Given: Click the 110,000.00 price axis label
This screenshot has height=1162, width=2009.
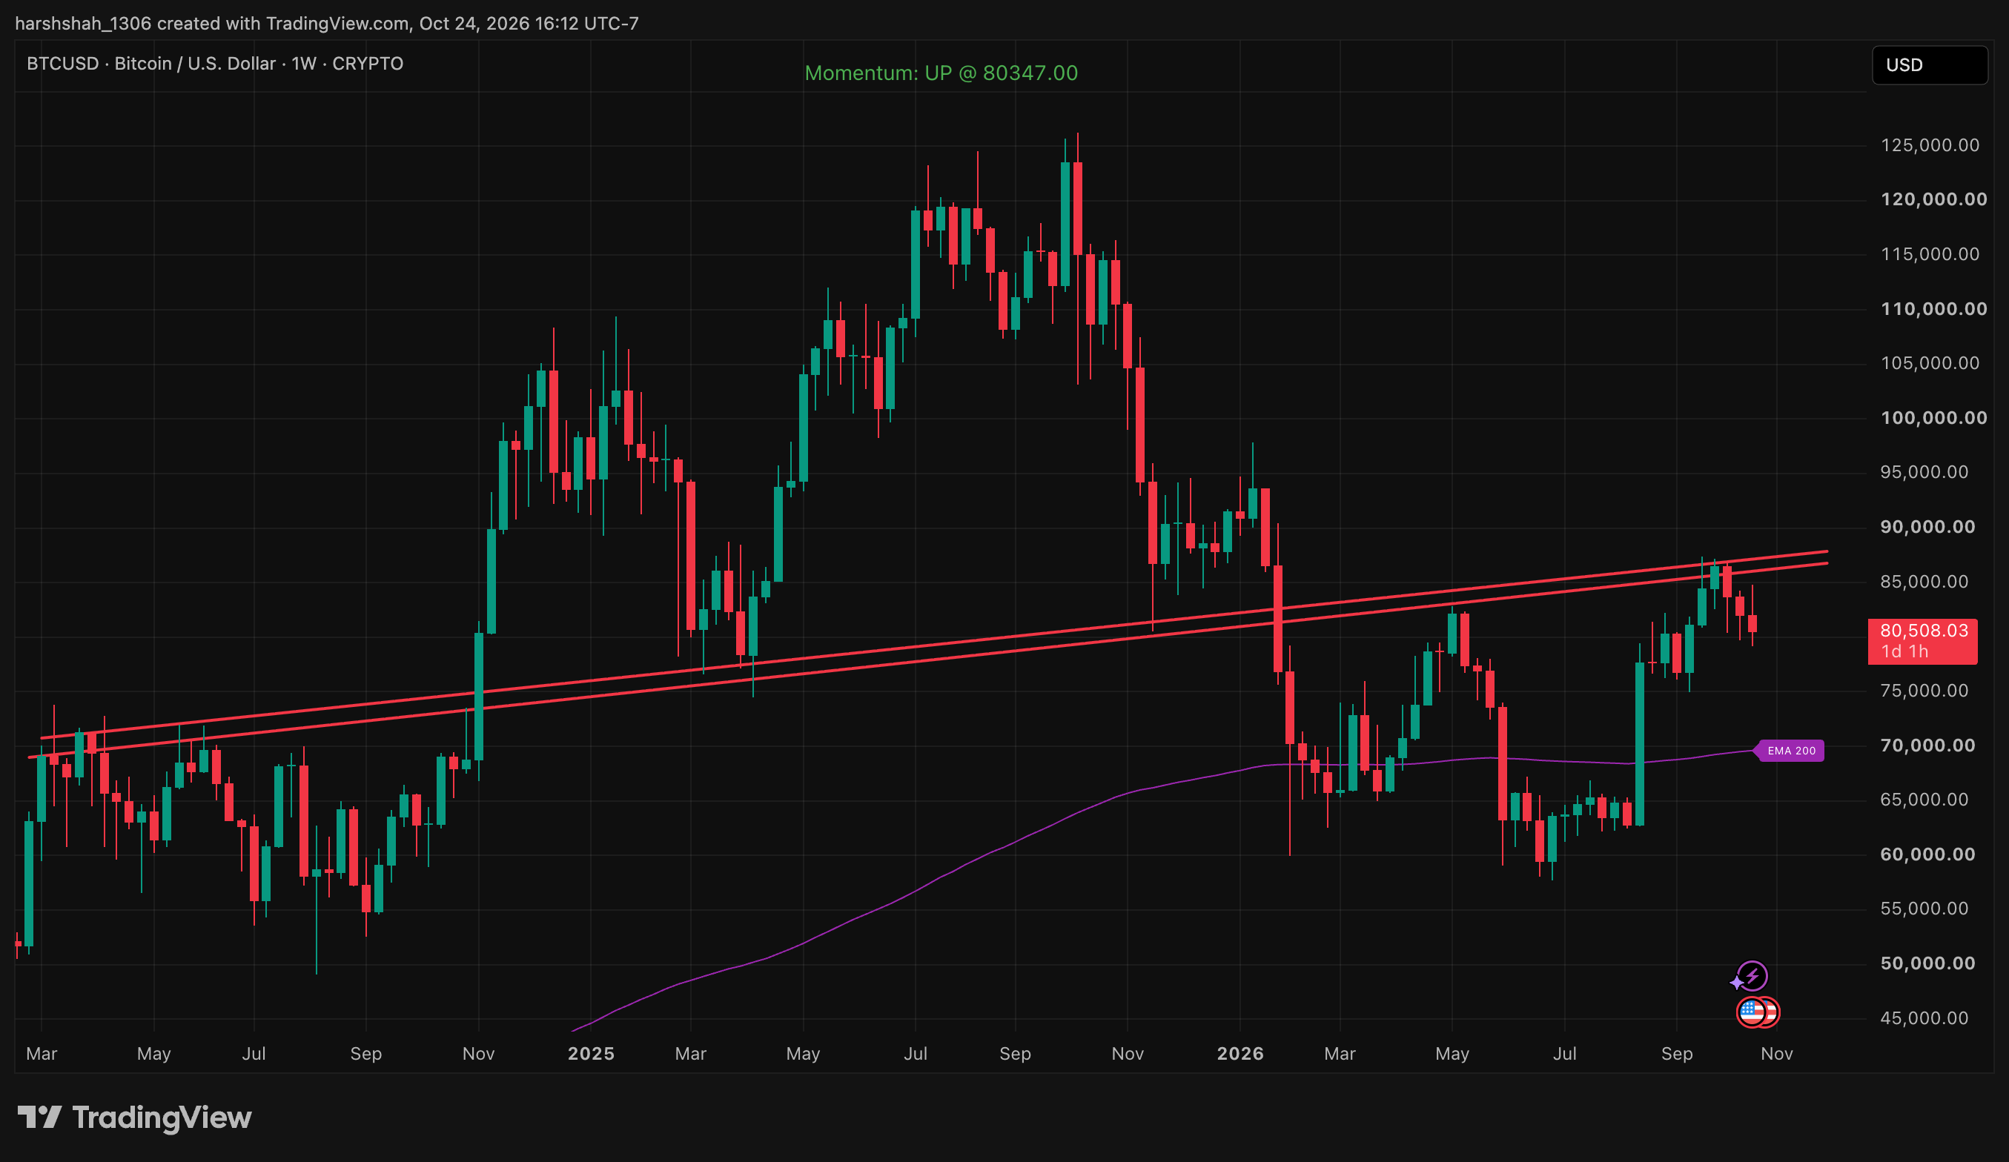Looking at the screenshot, I should [1934, 308].
